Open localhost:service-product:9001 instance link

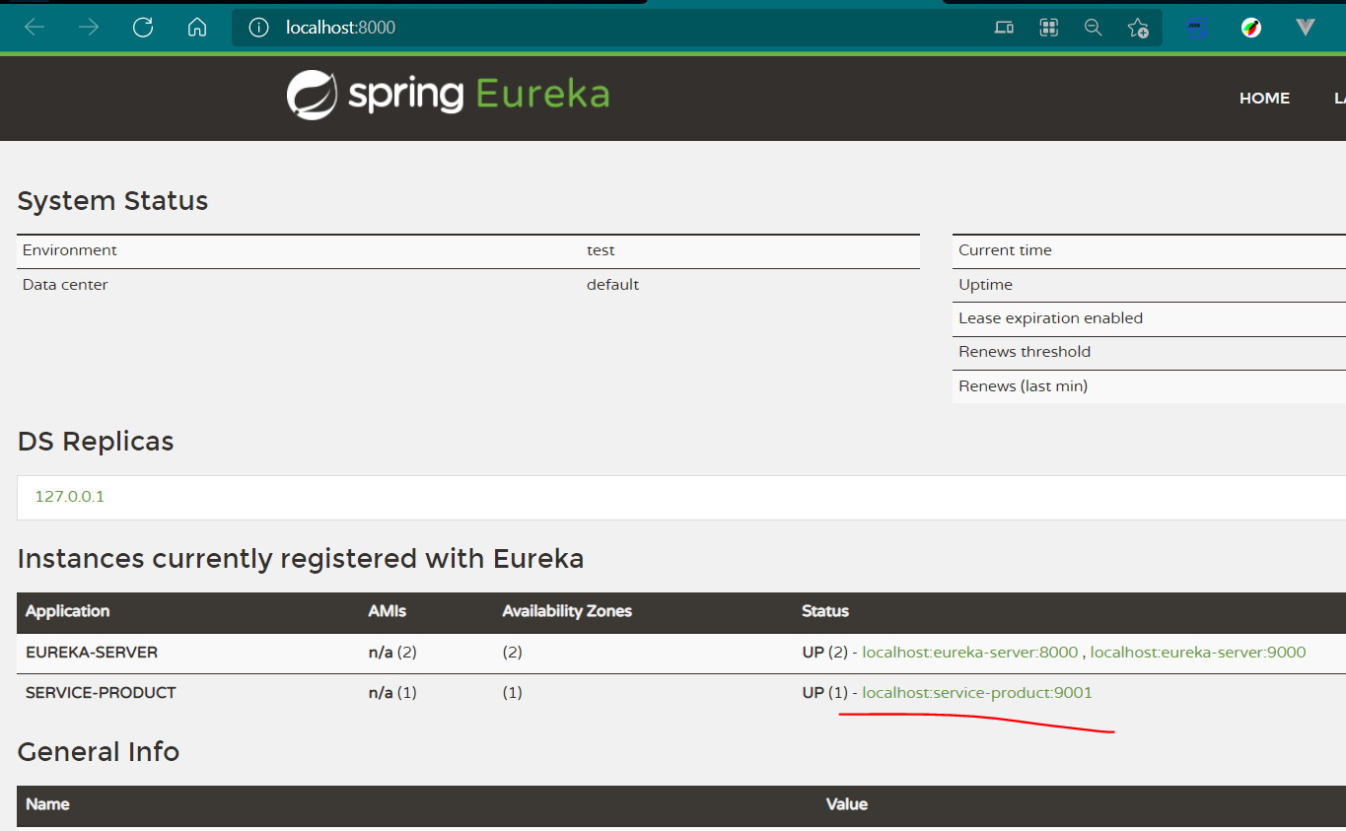977,693
